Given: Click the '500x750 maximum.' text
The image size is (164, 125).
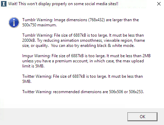Looking at the screenshot, I should click(39, 25).
